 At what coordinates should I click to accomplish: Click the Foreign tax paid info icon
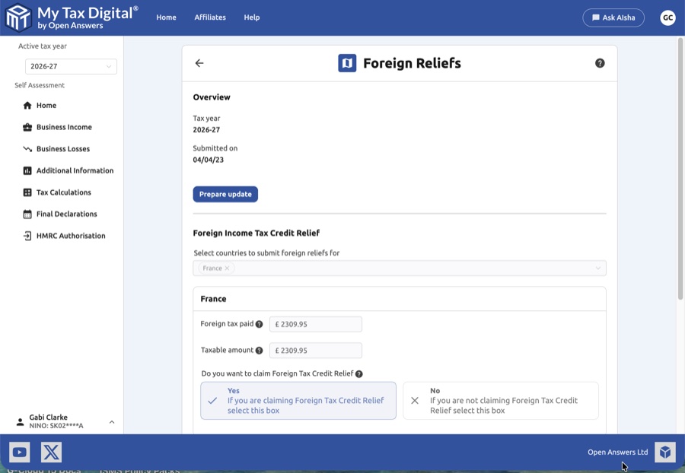259,325
